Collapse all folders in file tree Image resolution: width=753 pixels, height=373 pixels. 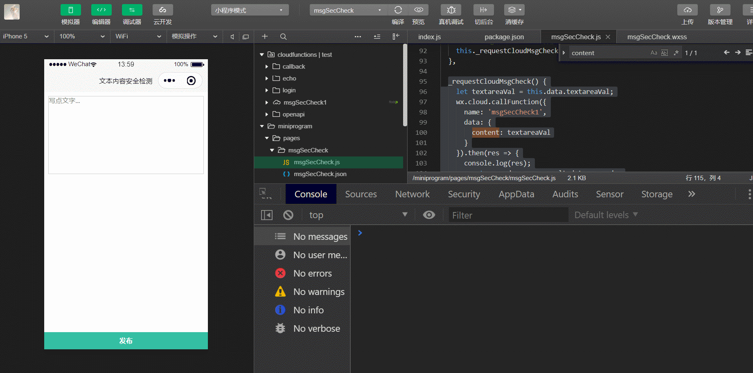pos(377,37)
